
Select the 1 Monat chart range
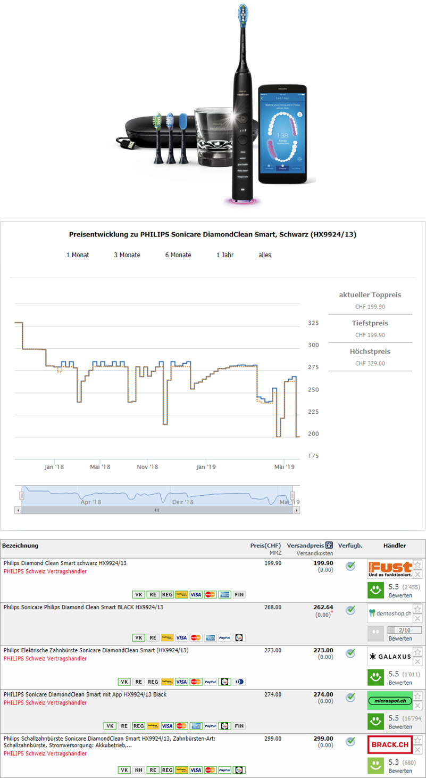(78, 255)
